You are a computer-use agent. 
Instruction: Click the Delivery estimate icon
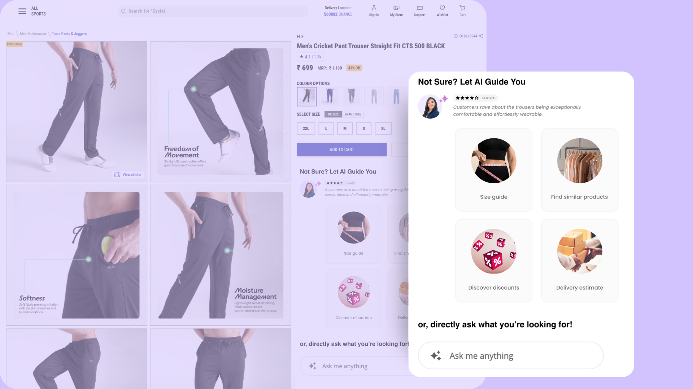point(580,252)
